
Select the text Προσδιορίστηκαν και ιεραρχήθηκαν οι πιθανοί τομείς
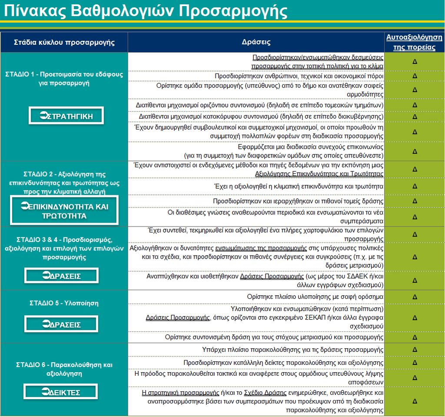click(x=298, y=201)
